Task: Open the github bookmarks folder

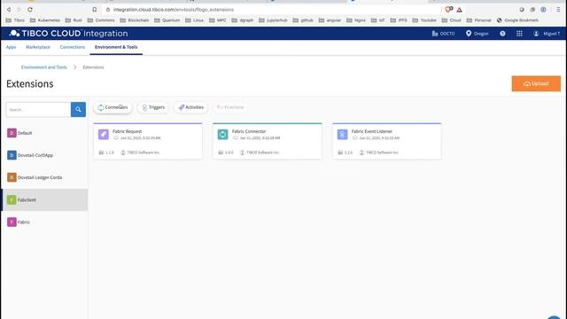Action: [303, 20]
